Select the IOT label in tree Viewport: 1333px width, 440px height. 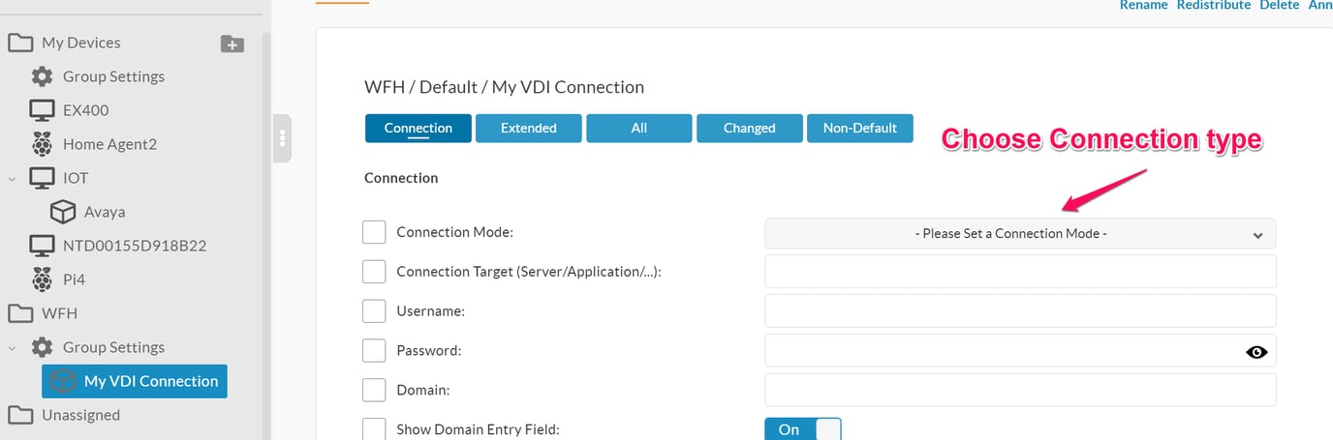click(x=76, y=178)
